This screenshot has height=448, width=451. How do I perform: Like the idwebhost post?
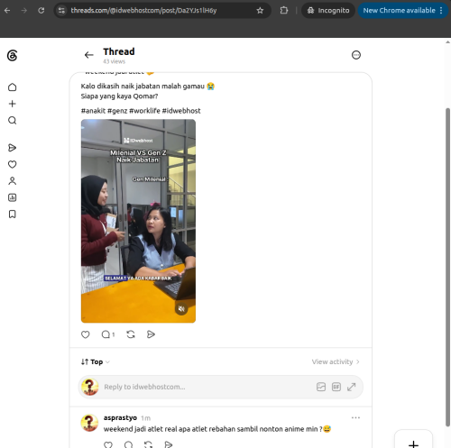(86, 334)
